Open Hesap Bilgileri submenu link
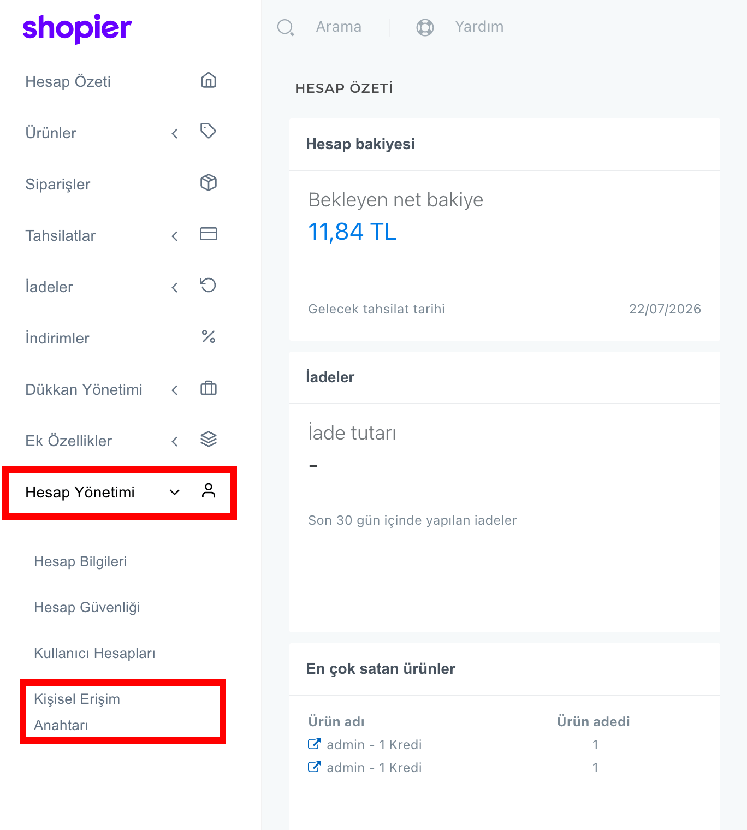The width and height of the screenshot is (747, 830). [x=80, y=561]
